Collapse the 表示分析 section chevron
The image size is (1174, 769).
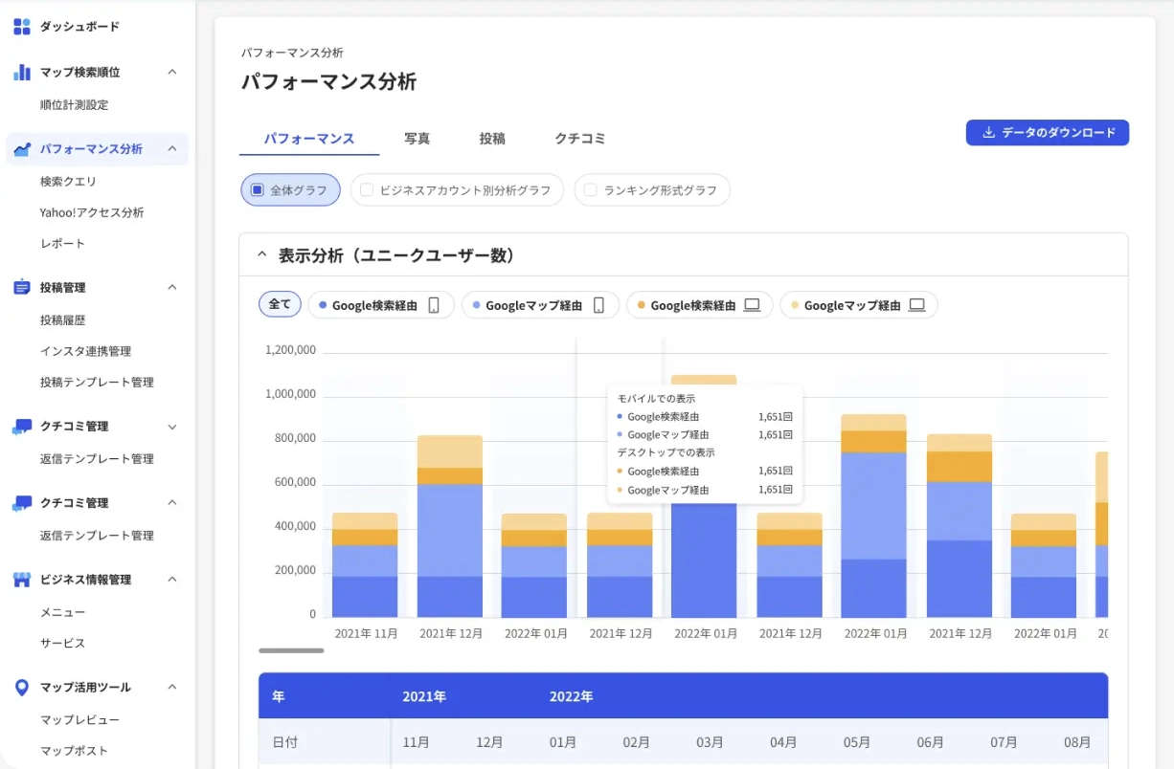(x=261, y=255)
